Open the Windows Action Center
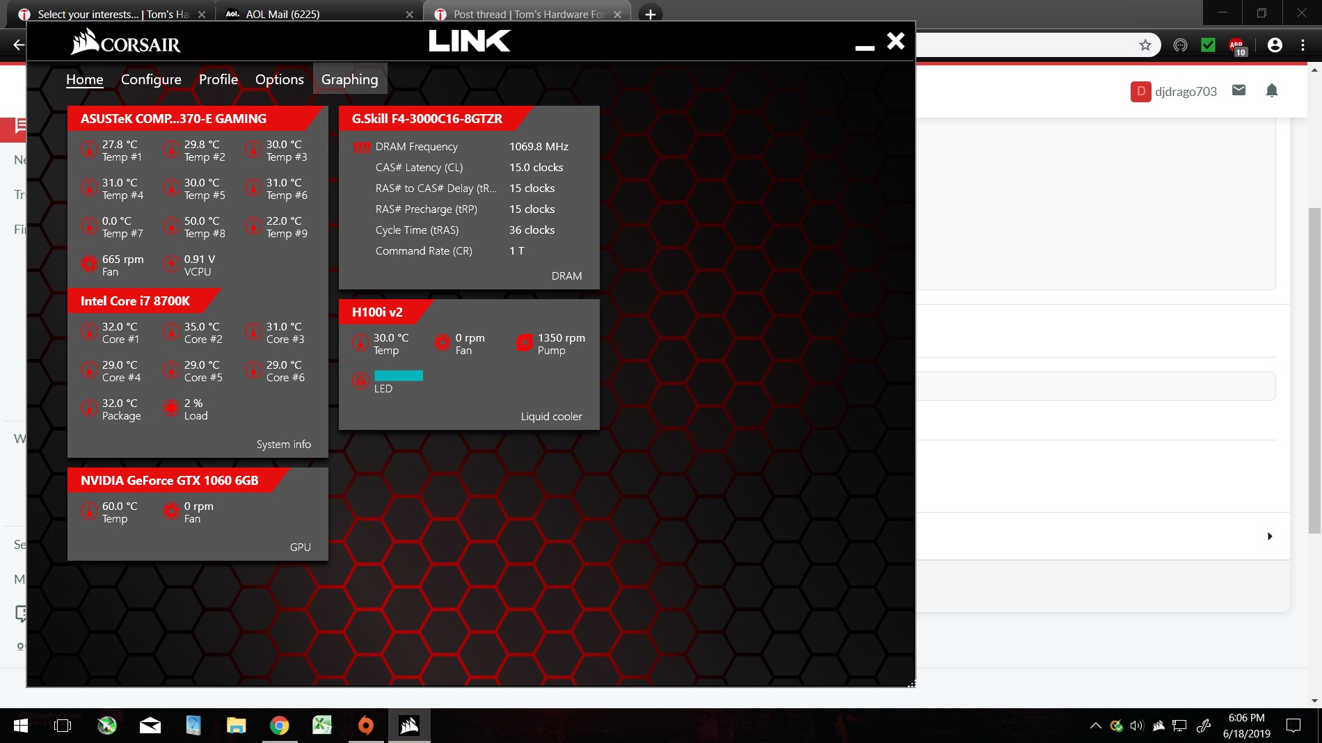This screenshot has width=1322, height=743. [x=1293, y=726]
